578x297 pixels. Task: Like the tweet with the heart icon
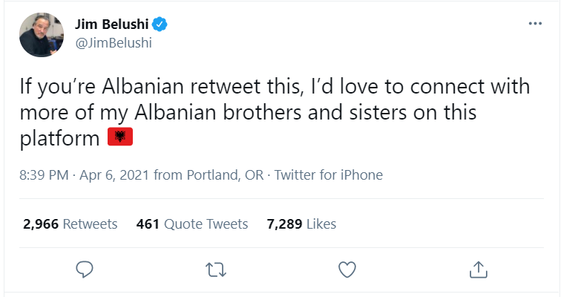(x=347, y=268)
